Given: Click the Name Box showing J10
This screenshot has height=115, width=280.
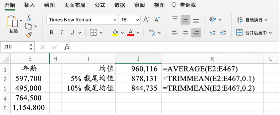Looking at the screenshot, I should tap(14, 47).
